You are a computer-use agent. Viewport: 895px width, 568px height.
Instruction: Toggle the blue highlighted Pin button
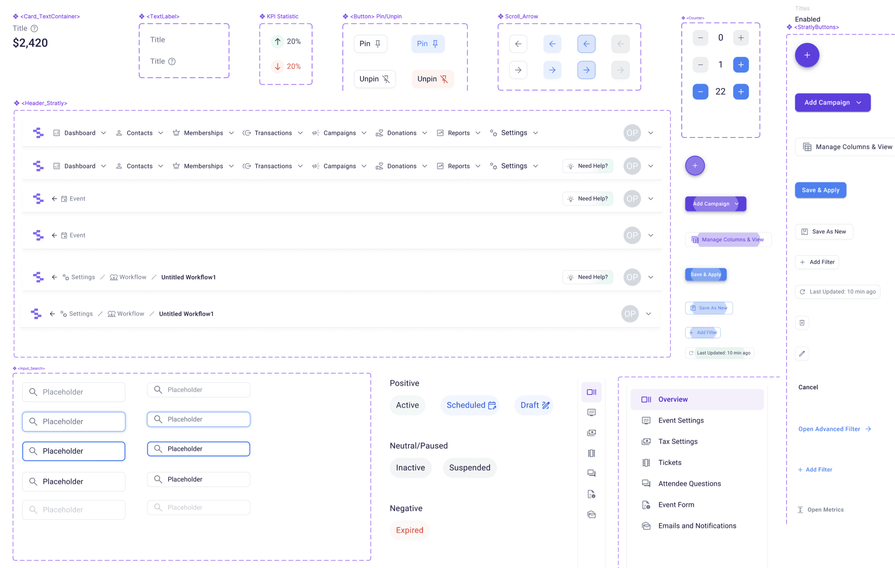427,44
